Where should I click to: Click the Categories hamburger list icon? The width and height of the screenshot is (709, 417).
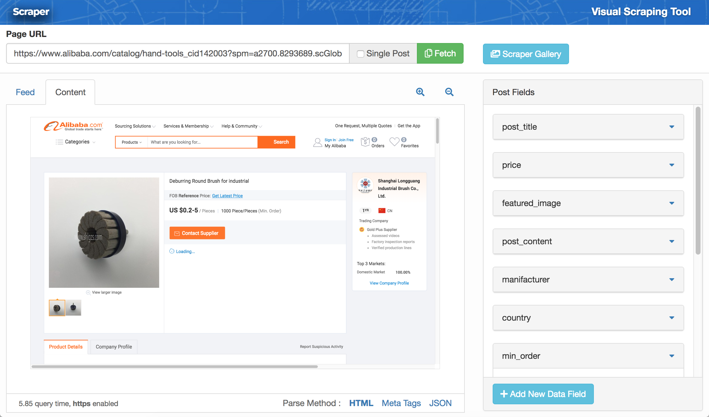[x=59, y=142]
